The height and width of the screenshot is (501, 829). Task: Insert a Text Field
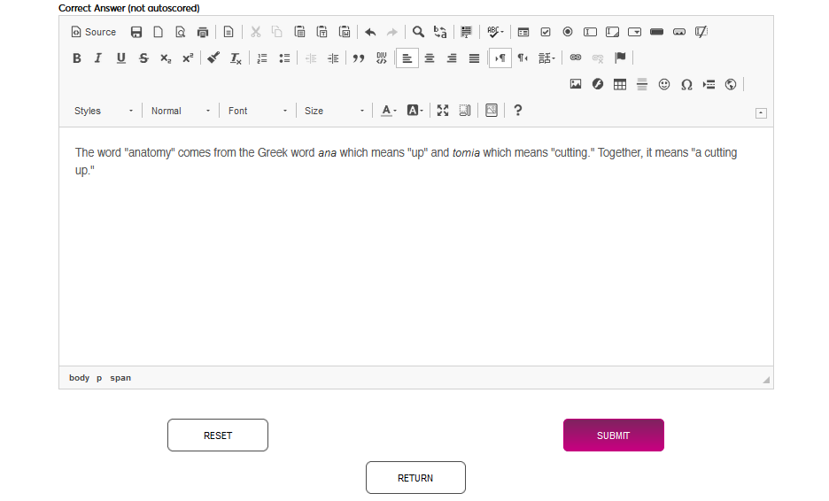[x=590, y=32]
